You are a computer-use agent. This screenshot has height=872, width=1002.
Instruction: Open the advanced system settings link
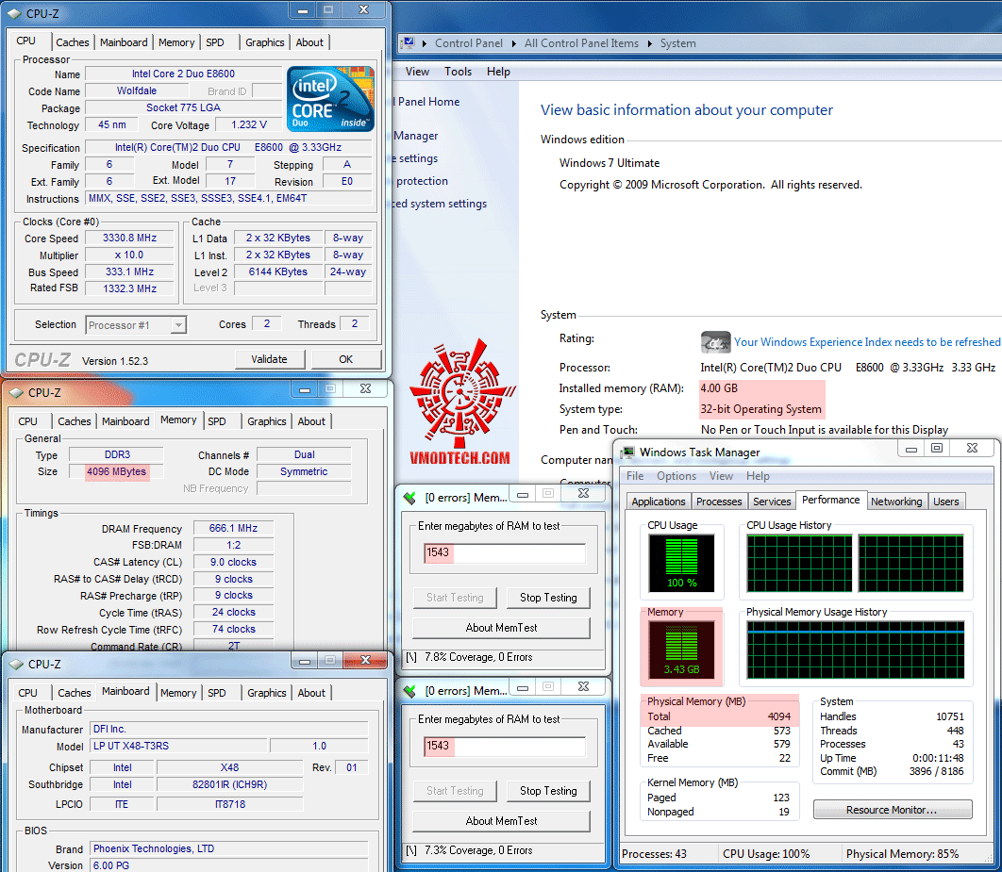point(440,204)
